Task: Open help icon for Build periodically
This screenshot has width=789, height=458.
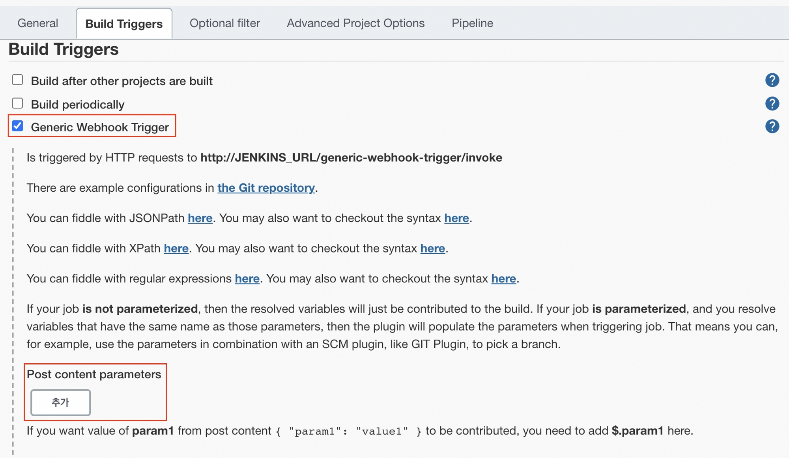Action: pyautogui.click(x=772, y=104)
